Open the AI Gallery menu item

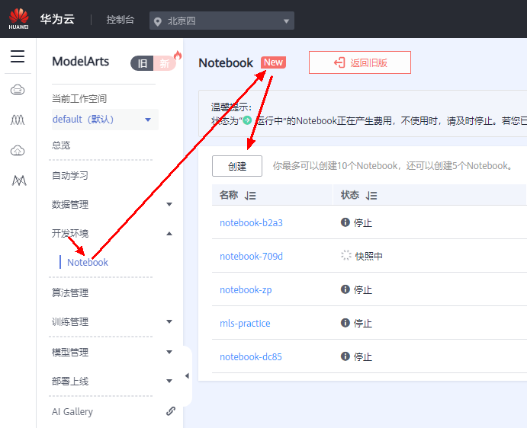(x=72, y=411)
